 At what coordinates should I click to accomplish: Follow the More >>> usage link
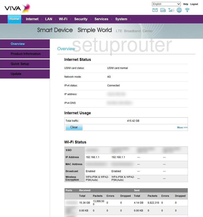point(182,128)
